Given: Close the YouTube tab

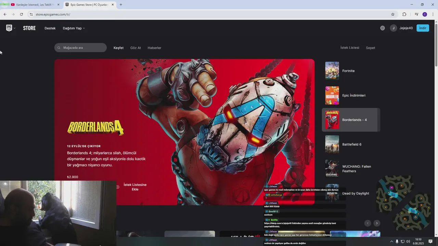Looking at the screenshot, I should pyautogui.click(x=59, y=5).
